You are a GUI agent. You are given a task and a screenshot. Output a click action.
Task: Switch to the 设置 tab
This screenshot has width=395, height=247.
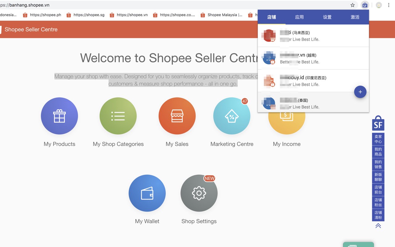click(x=327, y=17)
